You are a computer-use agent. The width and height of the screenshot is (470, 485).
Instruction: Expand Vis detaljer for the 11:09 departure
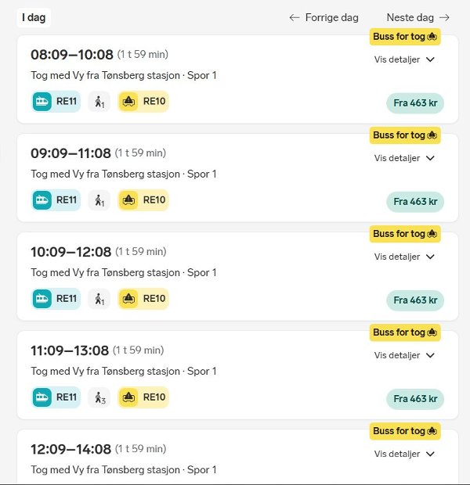(404, 355)
